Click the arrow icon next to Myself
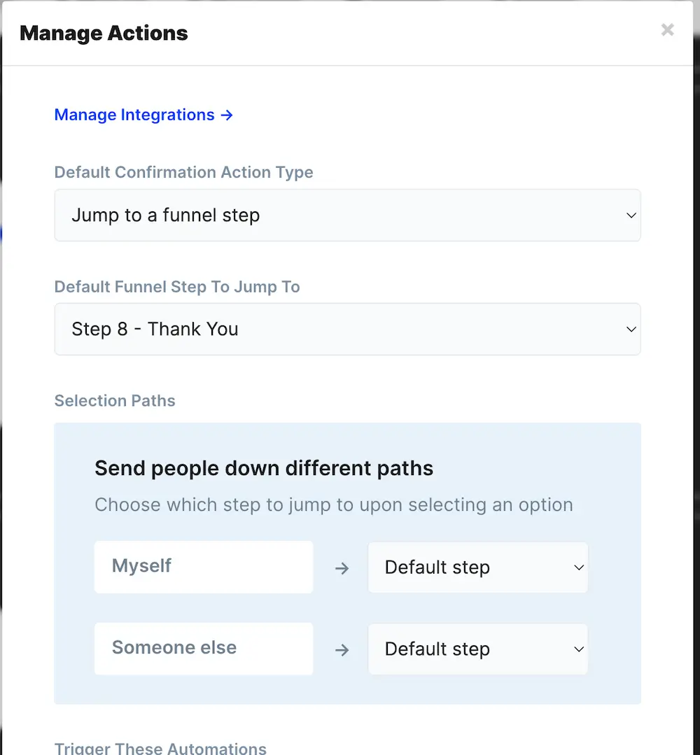This screenshot has height=755, width=700. tap(341, 567)
